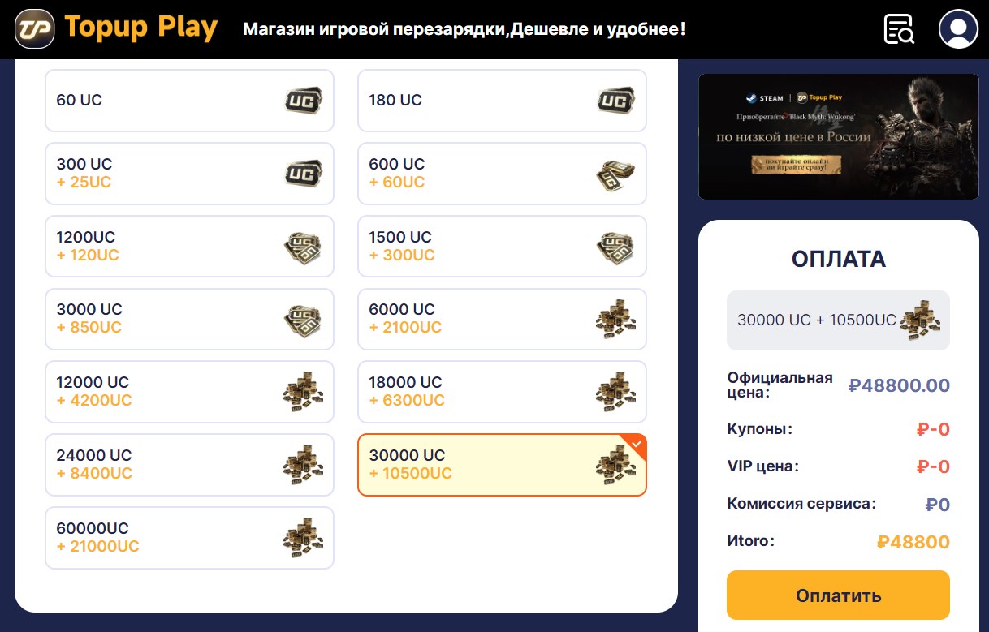Viewport: 989px width, 632px height.
Task: Select the 3000 UC + 850UC package
Action: point(189,319)
